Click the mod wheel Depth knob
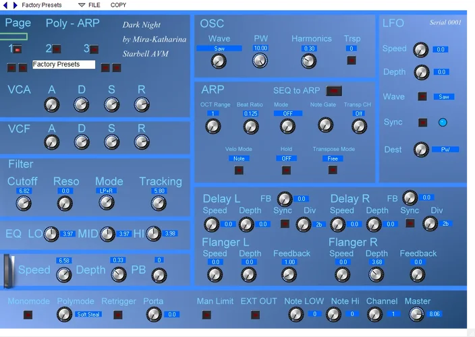Image resolution: width=475 pixels, height=337 pixels. point(119,274)
